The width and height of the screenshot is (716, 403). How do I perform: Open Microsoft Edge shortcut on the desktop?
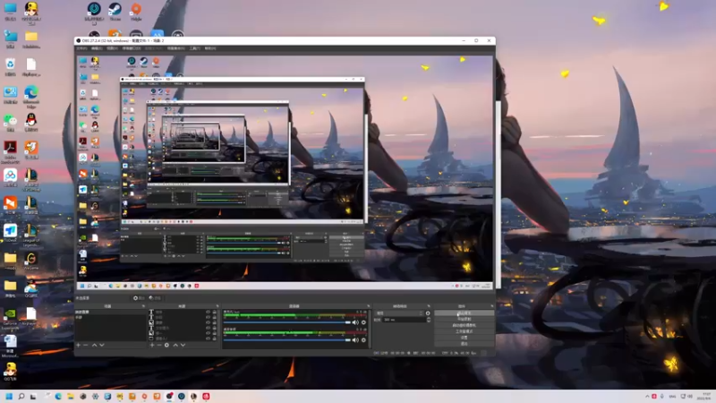(31, 97)
